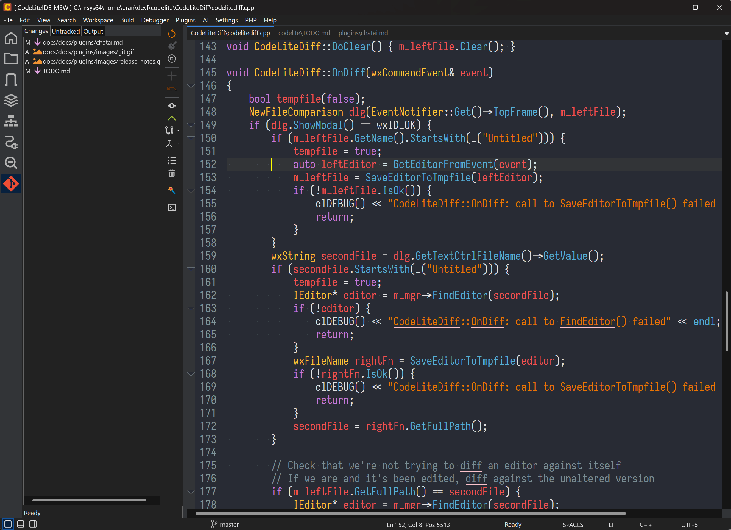Image resolution: width=731 pixels, height=530 pixels.
Task: Select docs/docs/plugins/chatai.md in changes list
Action: click(82, 42)
